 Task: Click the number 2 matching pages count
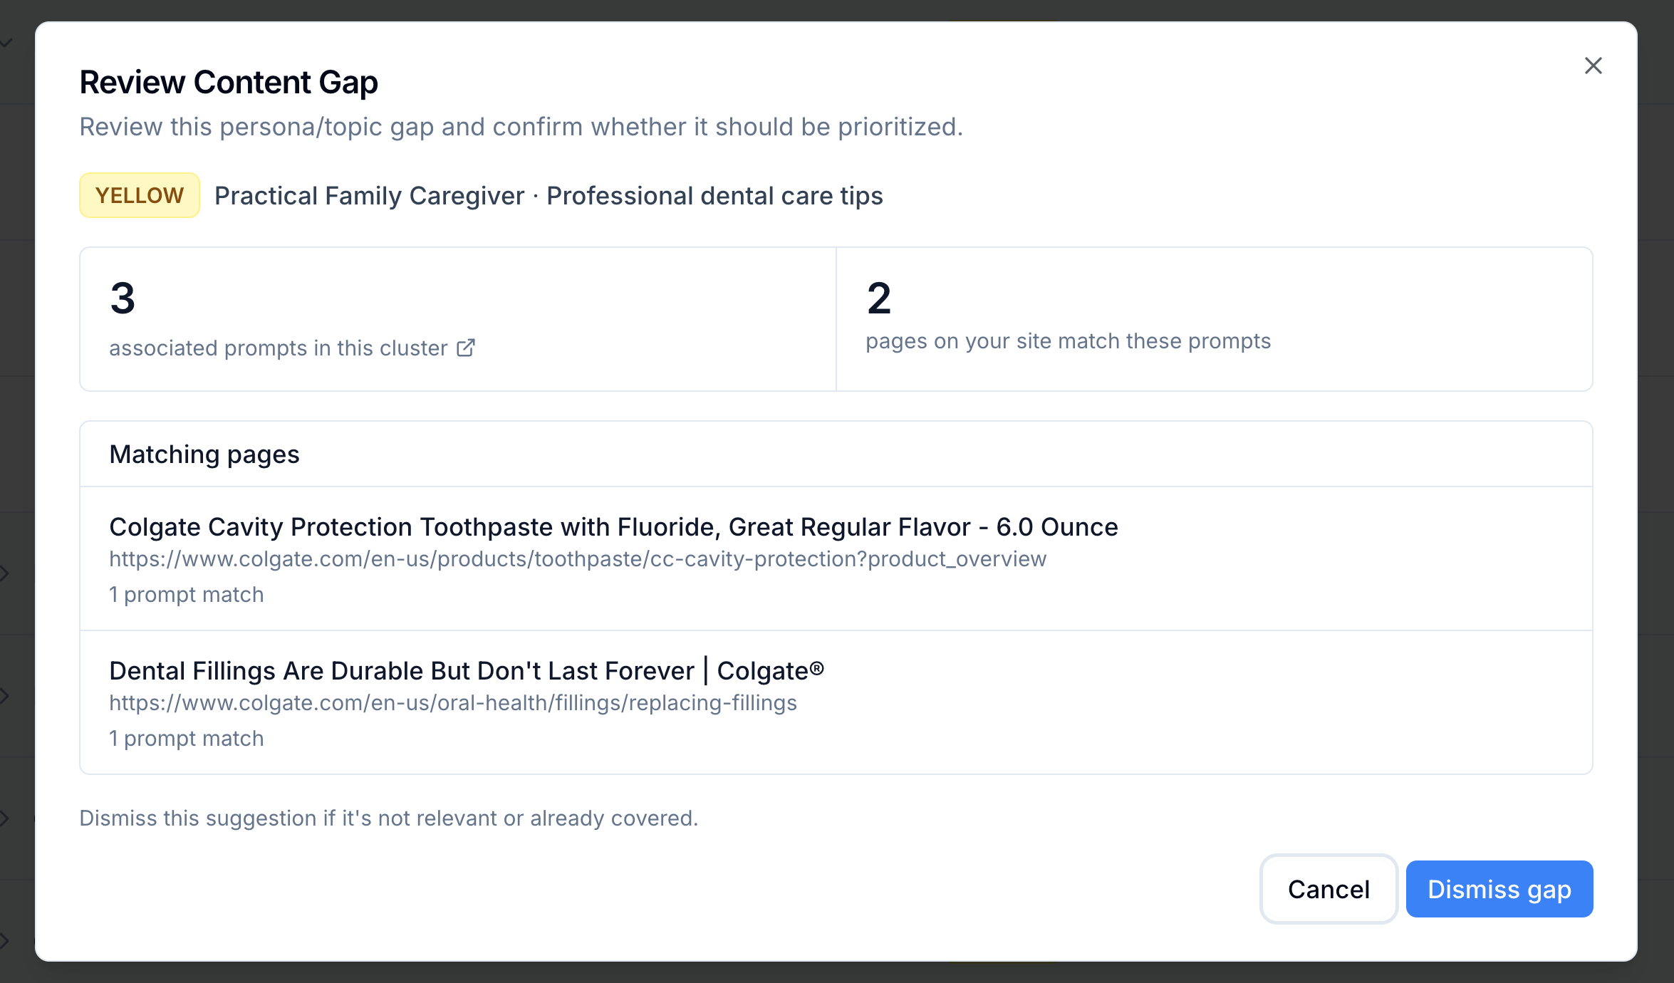coord(878,298)
